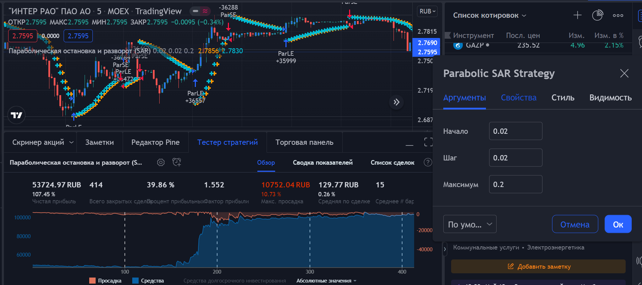Screen dimensions: 642x285
Task: Click the strategy settings gear icon
Action: (161, 163)
